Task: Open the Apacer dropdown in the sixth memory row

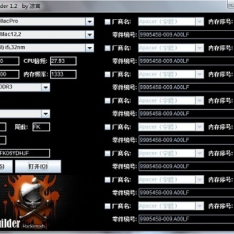Action: pos(171,153)
